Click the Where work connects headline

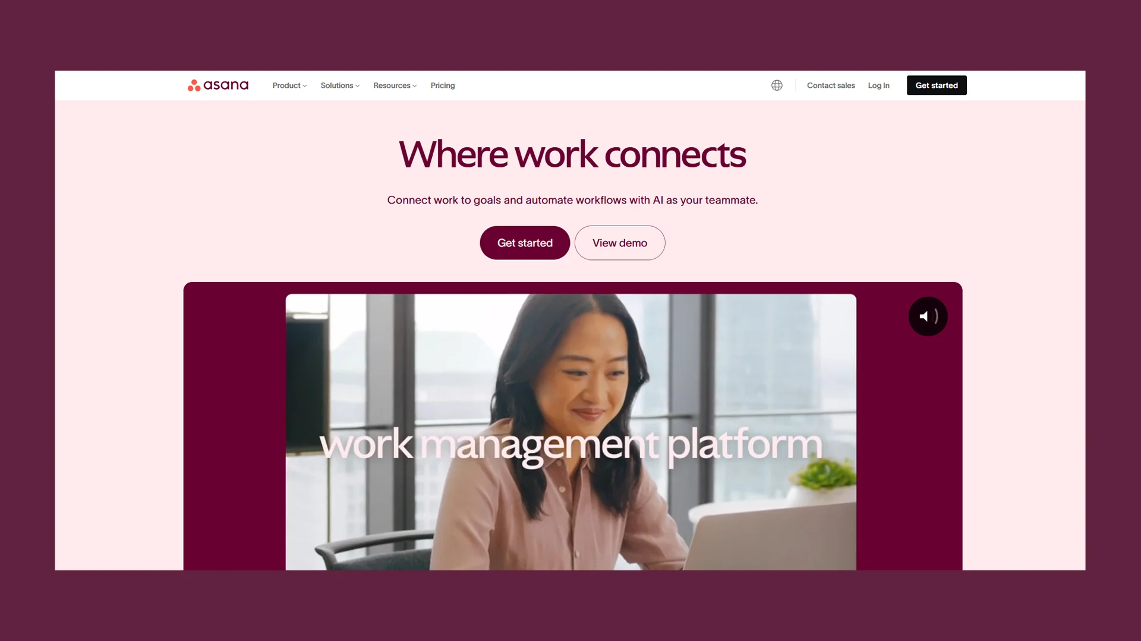coord(572,154)
